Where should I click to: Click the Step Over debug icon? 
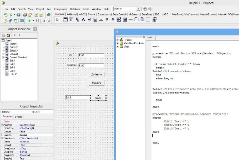coord(49,21)
